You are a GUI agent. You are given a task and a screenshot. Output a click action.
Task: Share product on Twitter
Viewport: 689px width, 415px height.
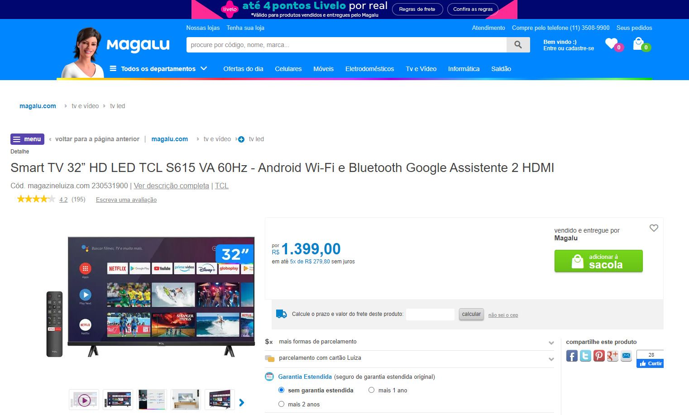point(585,356)
